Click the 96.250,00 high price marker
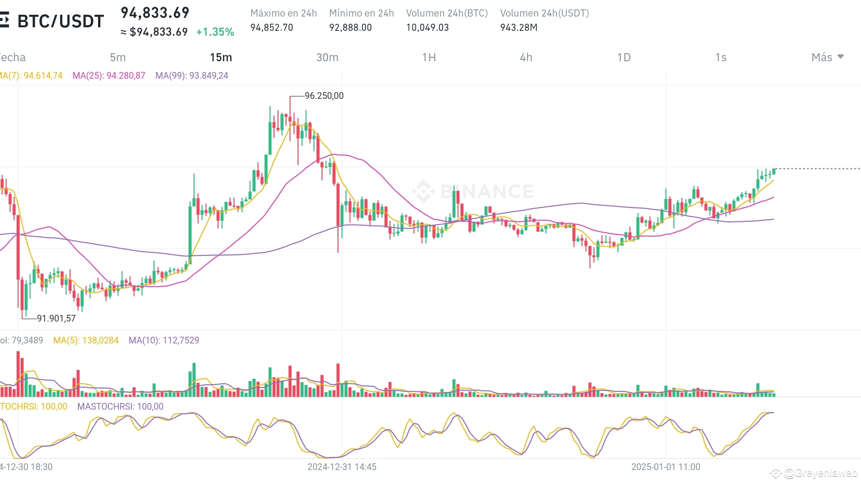Viewport: 861px width, 483px height. click(x=324, y=96)
